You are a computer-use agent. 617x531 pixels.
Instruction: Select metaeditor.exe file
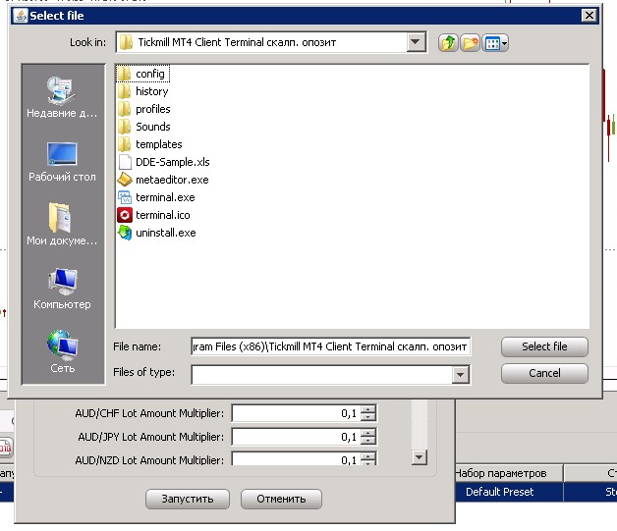click(x=163, y=180)
